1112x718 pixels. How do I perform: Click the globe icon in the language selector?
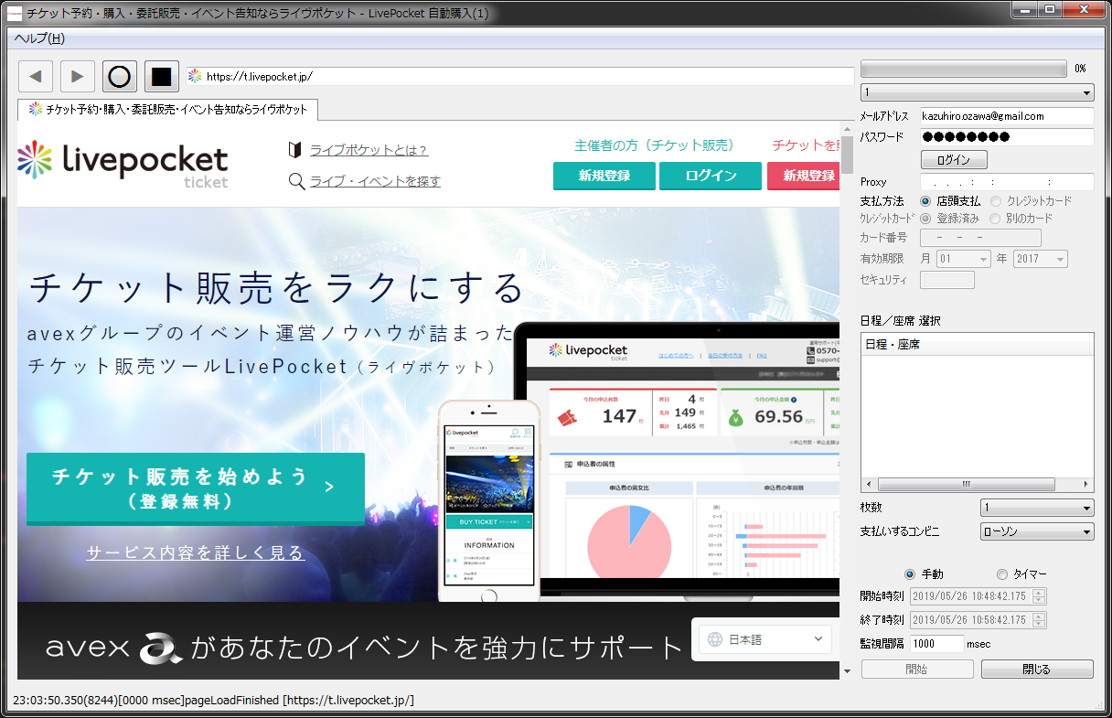[x=716, y=639]
